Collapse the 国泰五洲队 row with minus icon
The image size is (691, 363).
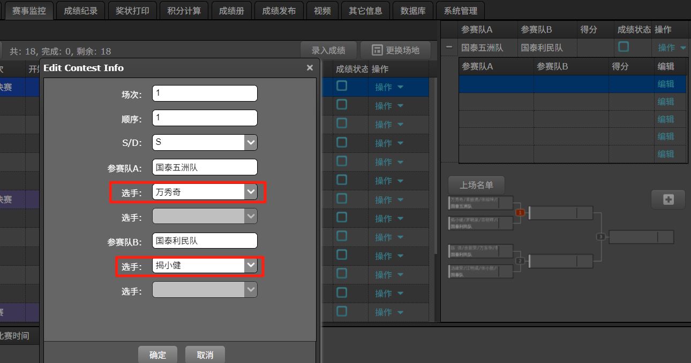coord(449,48)
